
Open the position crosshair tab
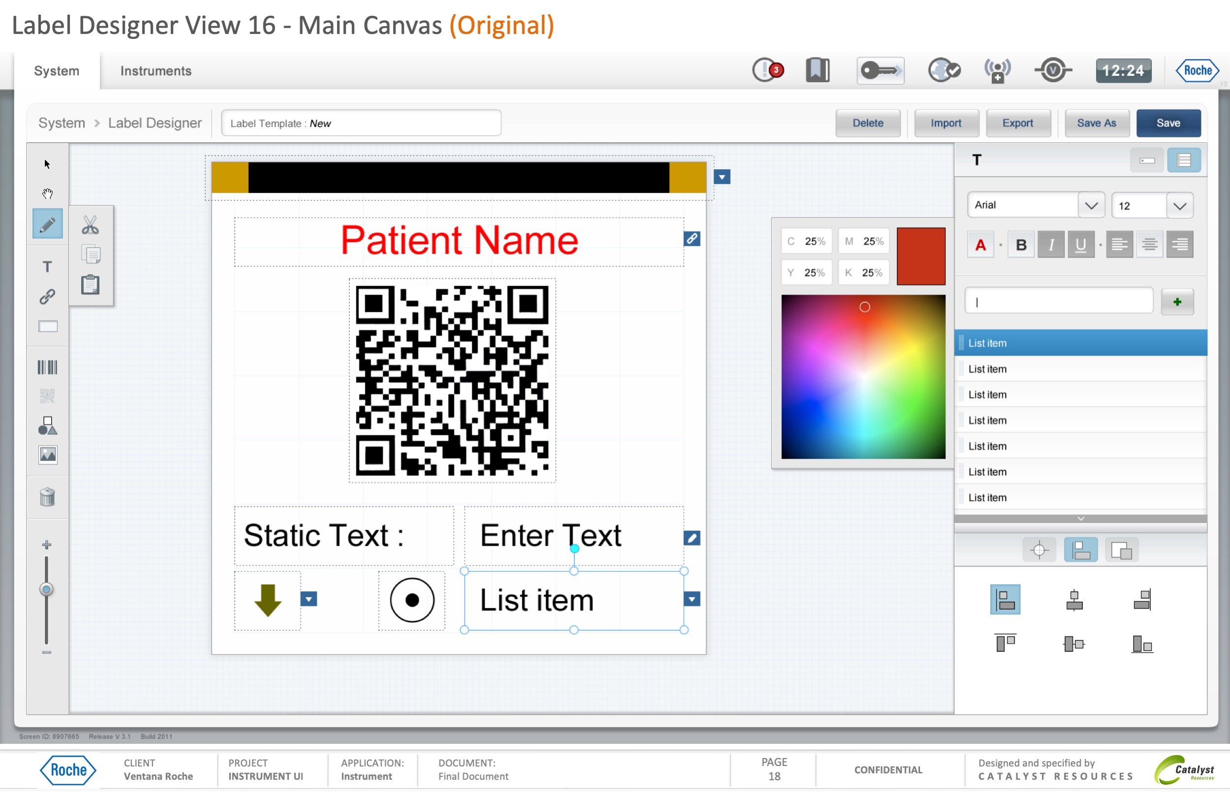1039,550
